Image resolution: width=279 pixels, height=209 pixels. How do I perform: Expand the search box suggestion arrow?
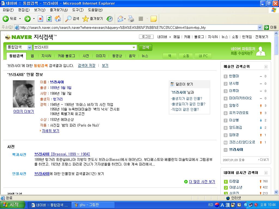coord(134,47)
